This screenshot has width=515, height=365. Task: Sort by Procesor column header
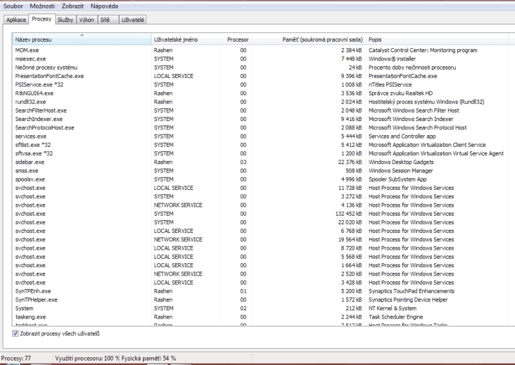pyautogui.click(x=238, y=40)
